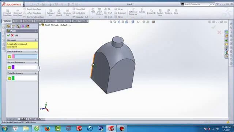This screenshot has height=132, width=234.
Task: Switch to the Sketch tab
Action: 17,21
